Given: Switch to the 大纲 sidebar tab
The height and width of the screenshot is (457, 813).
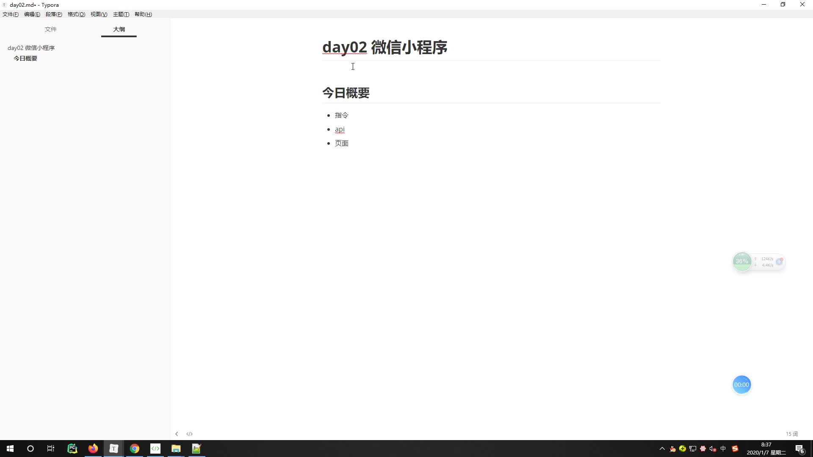Looking at the screenshot, I should click(x=119, y=29).
